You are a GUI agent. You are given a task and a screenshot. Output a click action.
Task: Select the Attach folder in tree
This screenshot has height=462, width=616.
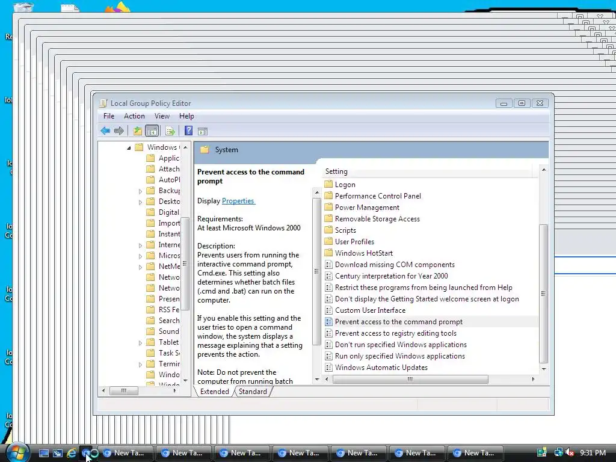[x=163, y=169]
